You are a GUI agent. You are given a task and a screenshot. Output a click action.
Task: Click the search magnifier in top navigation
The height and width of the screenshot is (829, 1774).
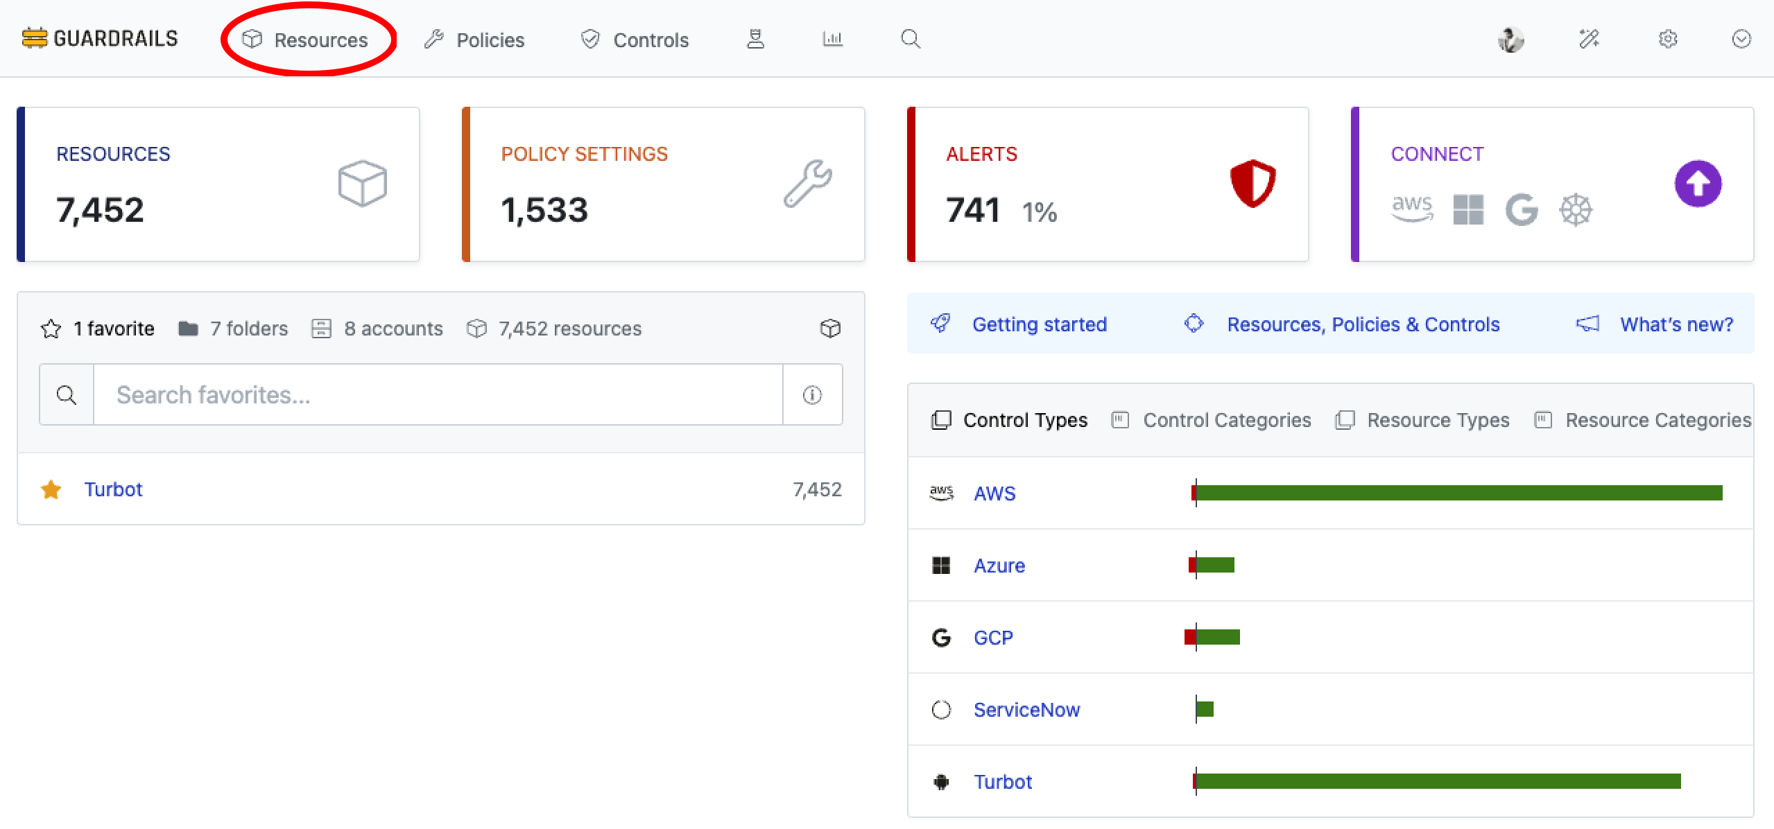[x=911, y=39]
